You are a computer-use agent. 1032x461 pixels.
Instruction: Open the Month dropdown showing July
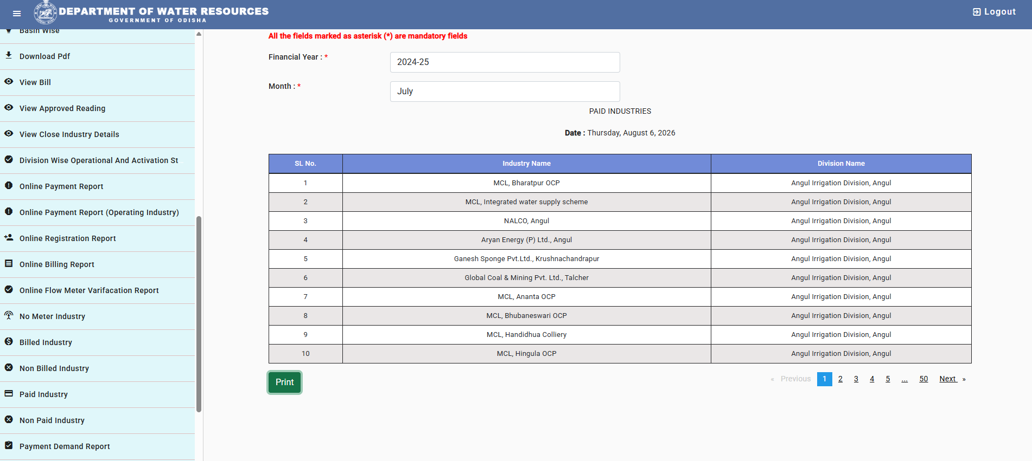505,92
